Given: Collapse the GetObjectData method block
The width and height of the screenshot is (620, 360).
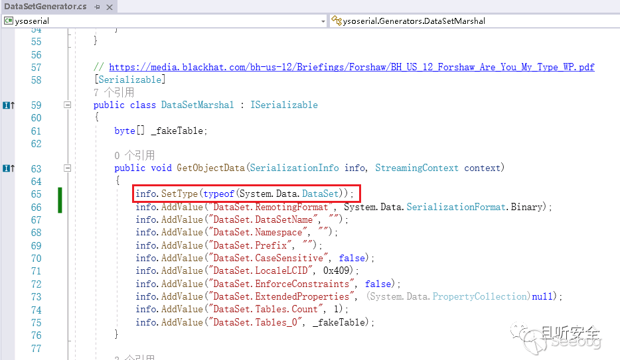Looking at the screenshot, I should coord(67,168).
